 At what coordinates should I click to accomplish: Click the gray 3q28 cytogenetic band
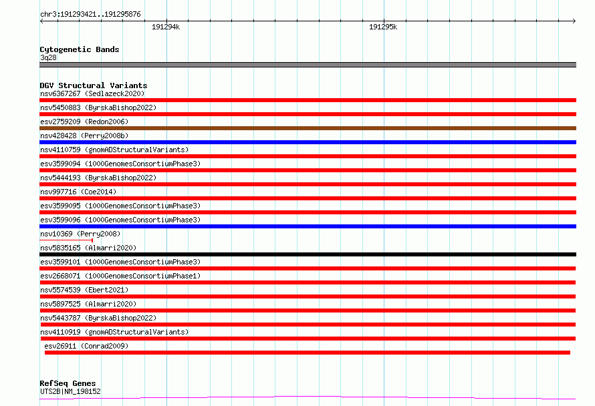pyautogui.click(x=308, y=65)
